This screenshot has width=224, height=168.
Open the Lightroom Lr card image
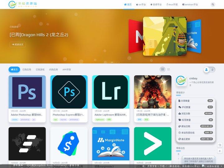point(111,92)
